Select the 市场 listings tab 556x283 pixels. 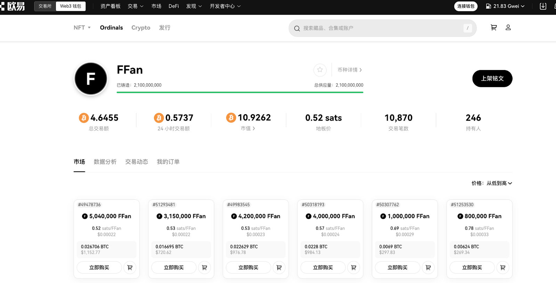click(79, 162)
